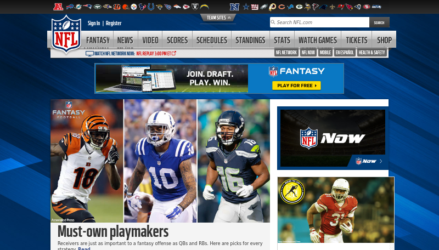Focus the Search NFL.com field

tap(319, 22)
